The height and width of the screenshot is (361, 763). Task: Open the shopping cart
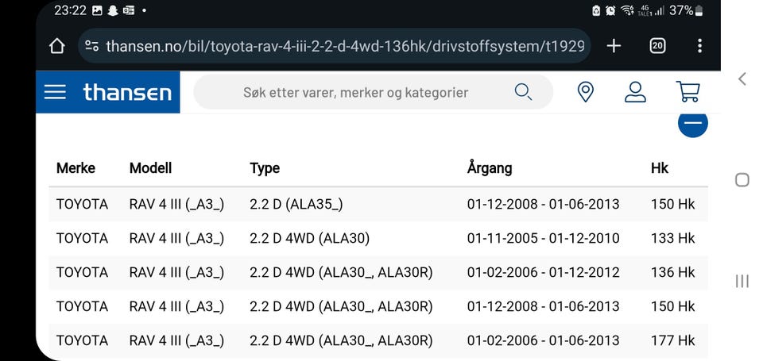(x=688, y=92)
